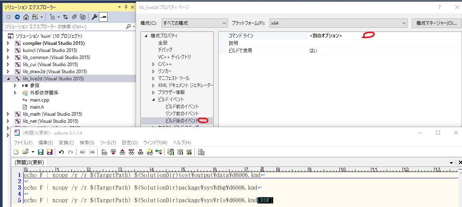Click the Undo arrow in Sakura editor
The image size is (462, 207).
tap(61, 152)
